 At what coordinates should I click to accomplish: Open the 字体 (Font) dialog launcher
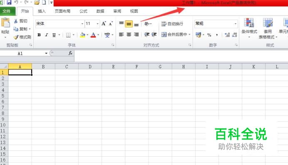(x=113, y=45)
